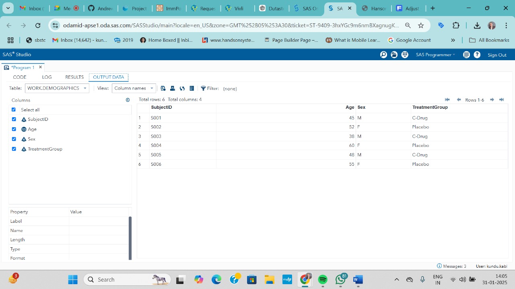Click the Messages: 3 status link

451,266
